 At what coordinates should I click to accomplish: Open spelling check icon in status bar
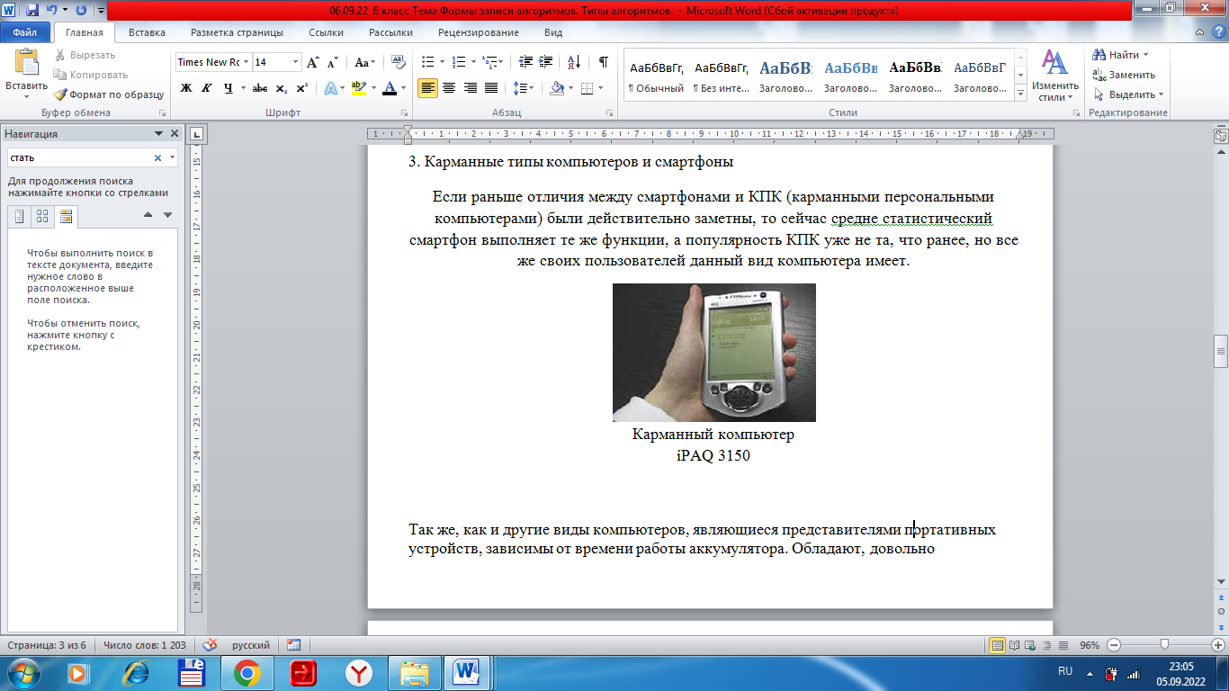(x=210, y=645)
